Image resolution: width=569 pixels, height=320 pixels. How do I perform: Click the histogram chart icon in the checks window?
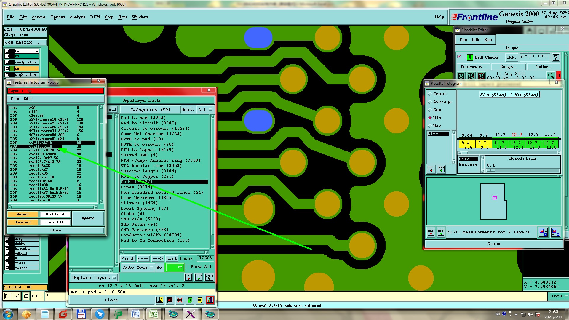[x=210, y=300]
